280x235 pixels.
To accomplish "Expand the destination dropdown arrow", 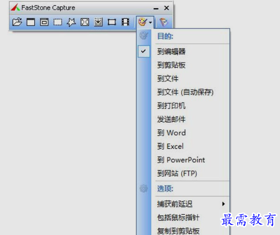I will point(150,23).
